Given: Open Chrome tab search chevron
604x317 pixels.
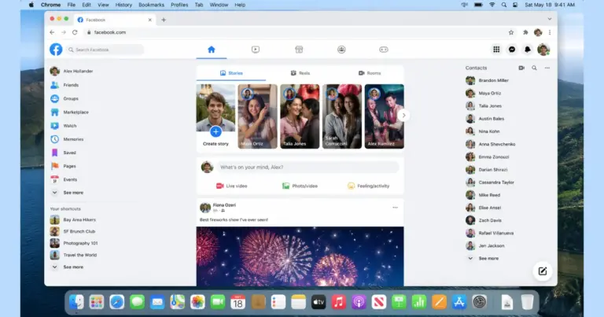Looking at the screenshot, I should pos(550,19).
